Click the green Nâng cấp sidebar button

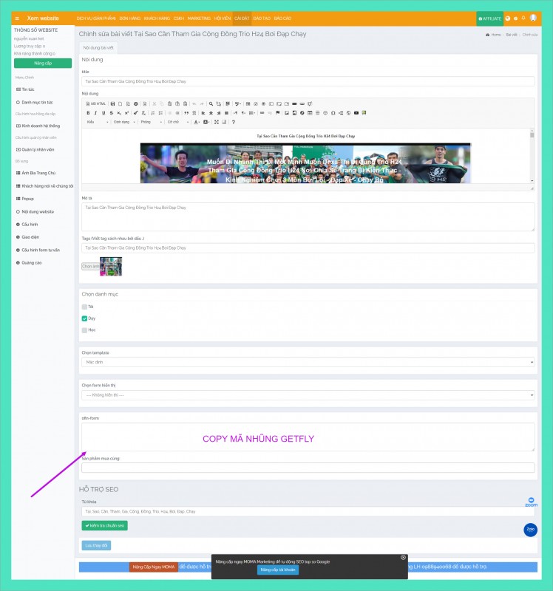43,64
